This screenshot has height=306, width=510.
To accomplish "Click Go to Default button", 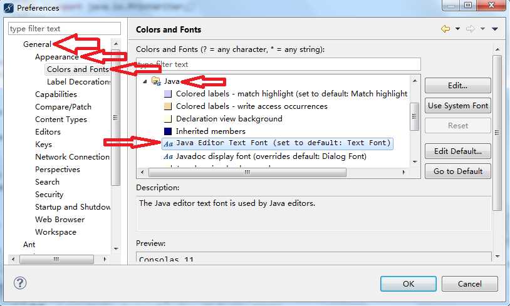I will (457, 171).
